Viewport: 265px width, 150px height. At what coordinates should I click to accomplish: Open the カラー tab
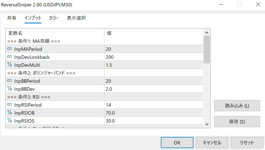54,18
